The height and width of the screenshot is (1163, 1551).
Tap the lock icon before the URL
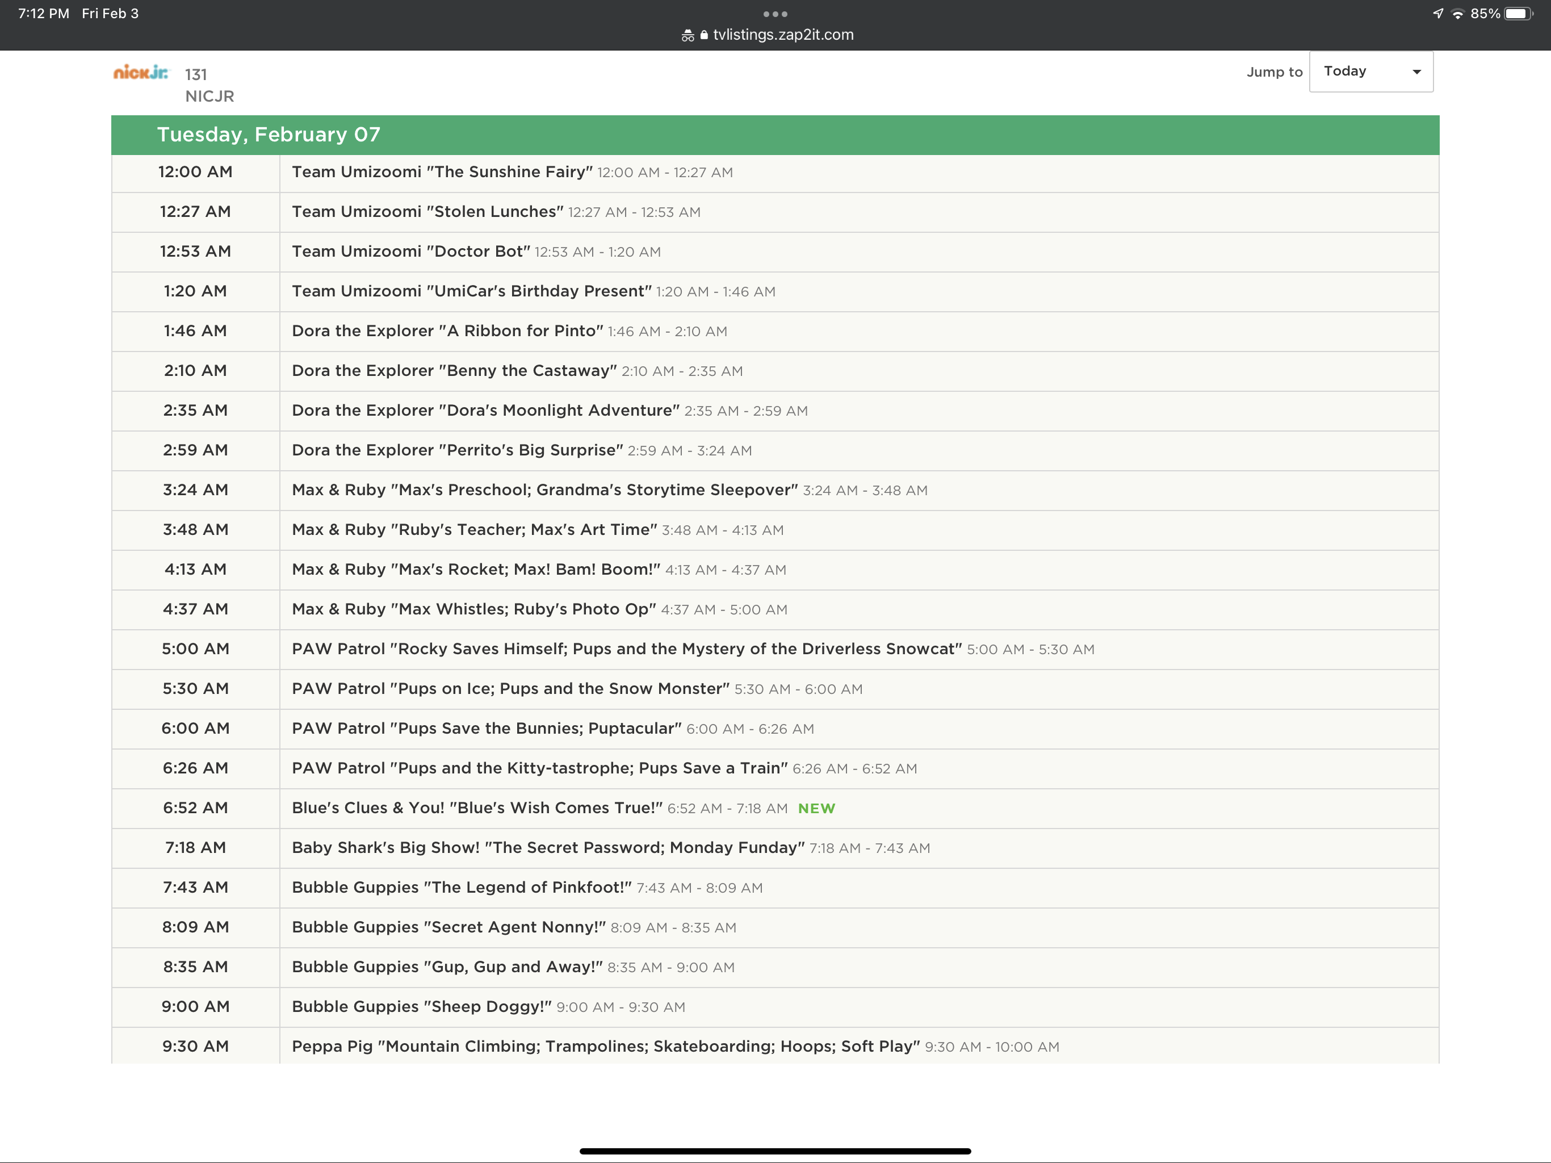(x=704, y=35)
